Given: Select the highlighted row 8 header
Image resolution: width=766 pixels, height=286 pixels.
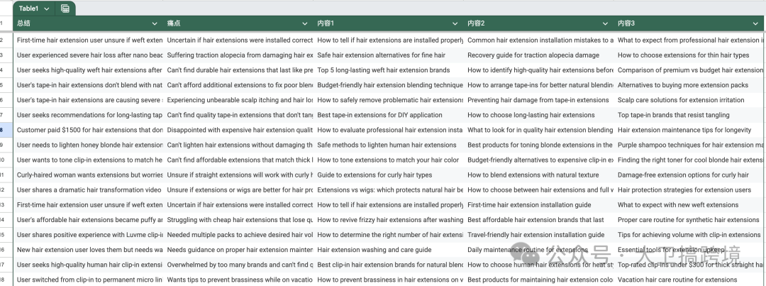Looking at the screenshot, I should [5, 130].
